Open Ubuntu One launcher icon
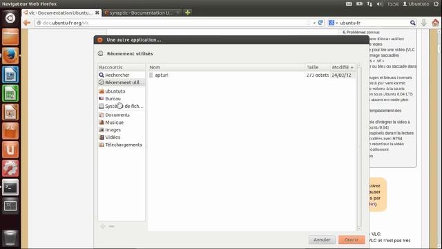The image size is (442, 249). pyautogui.click(x=10, y=149)
